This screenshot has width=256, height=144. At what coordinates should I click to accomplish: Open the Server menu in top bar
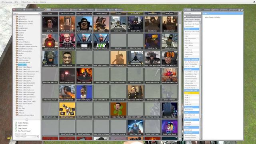(x=35, y=2)
